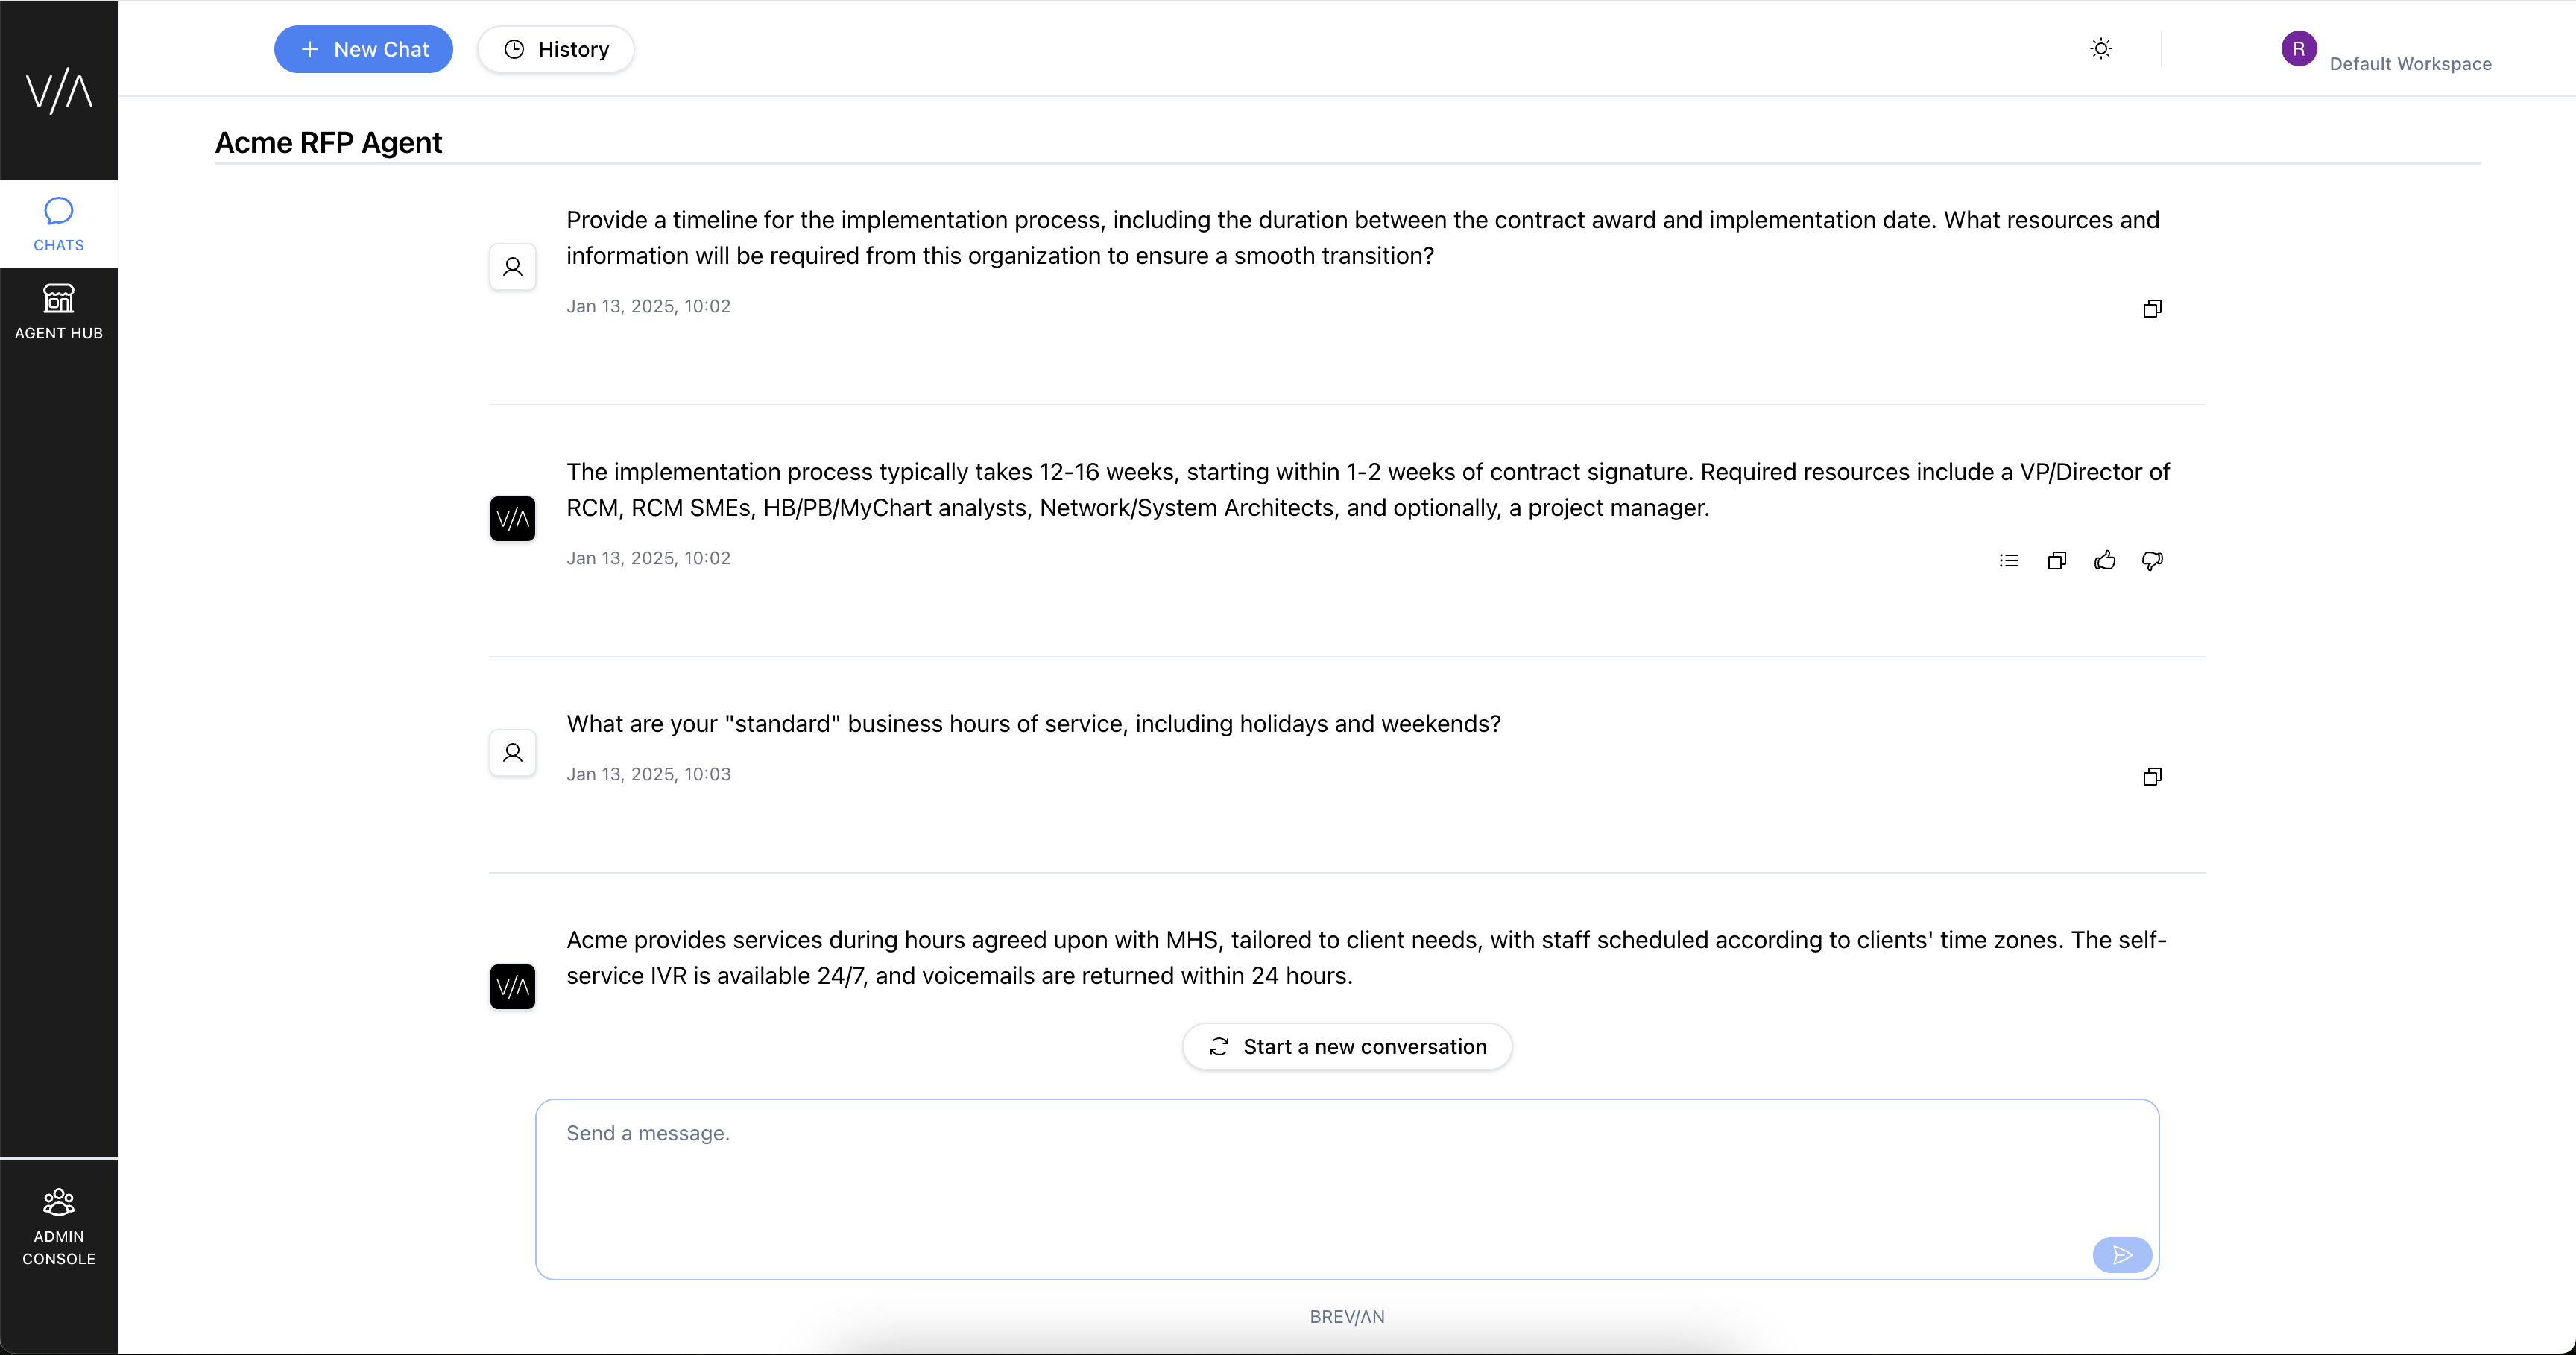This screenshot has width=2576, height=1355.
Task: Click the BREV/AN footer link
Action: (x=1346, y=1315)
